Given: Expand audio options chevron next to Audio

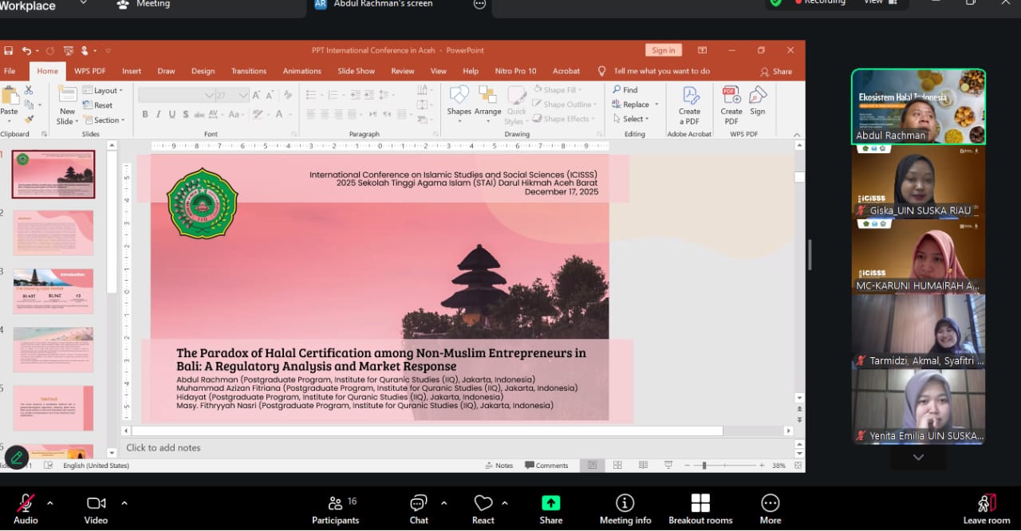Looking at the screenshot, I should (50, 503).
